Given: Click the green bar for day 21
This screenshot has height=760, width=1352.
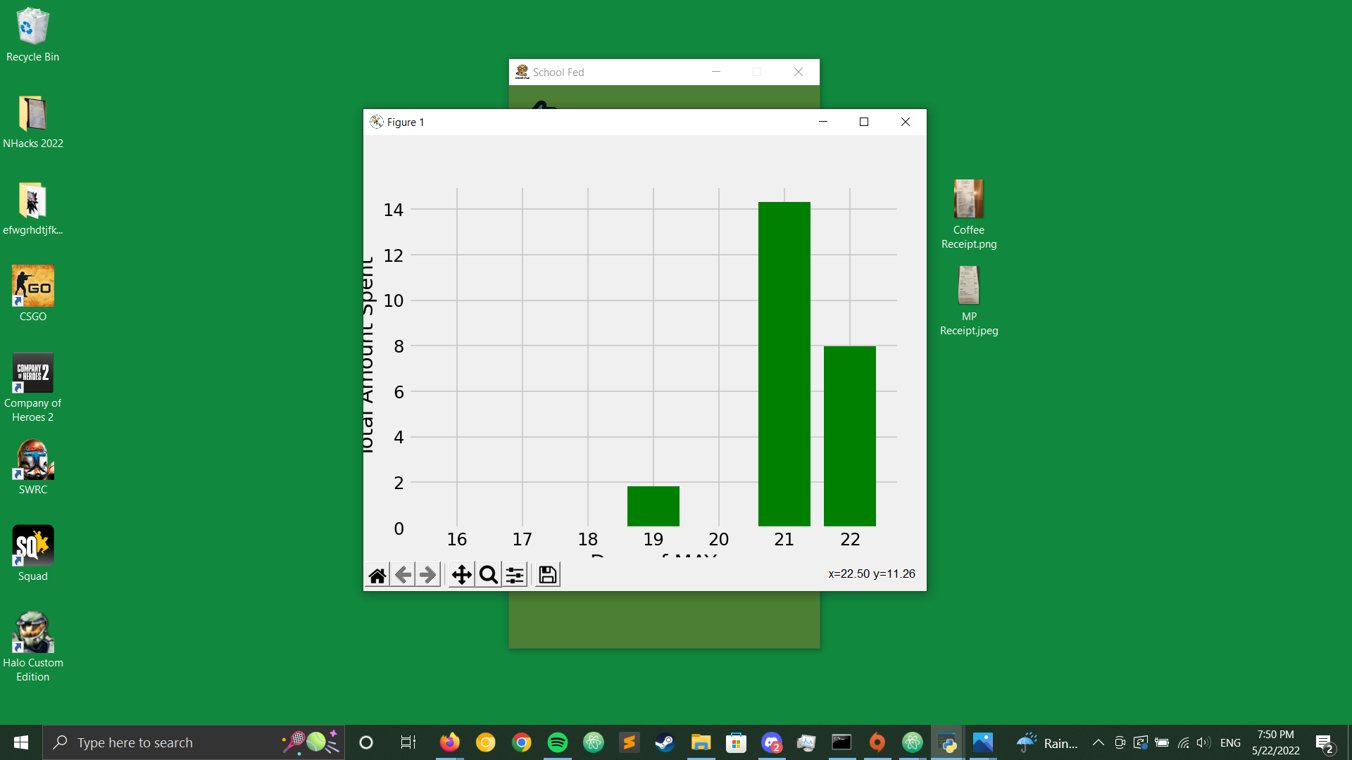Looking at the screenshot, I should 784,364.
